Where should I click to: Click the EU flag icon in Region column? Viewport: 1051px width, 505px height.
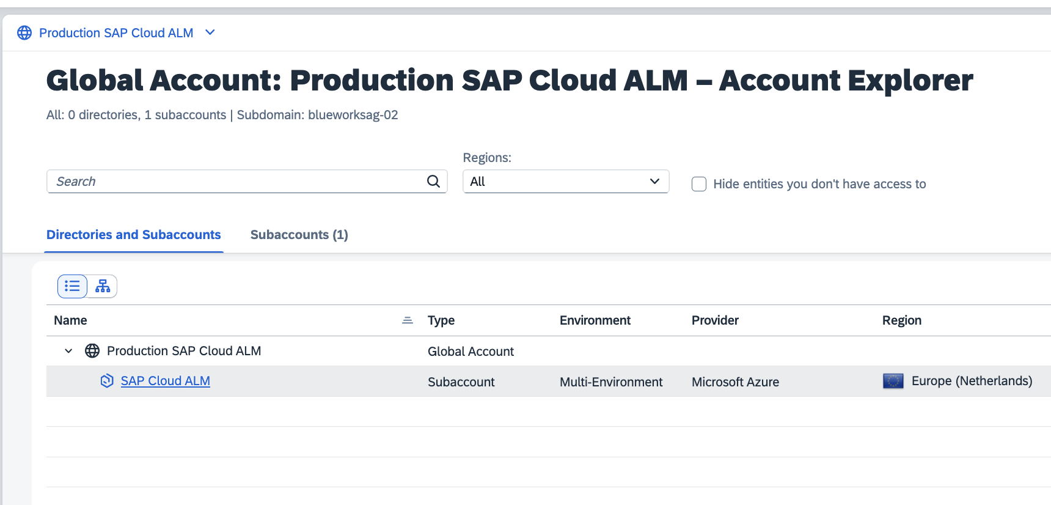pos(893,381)
